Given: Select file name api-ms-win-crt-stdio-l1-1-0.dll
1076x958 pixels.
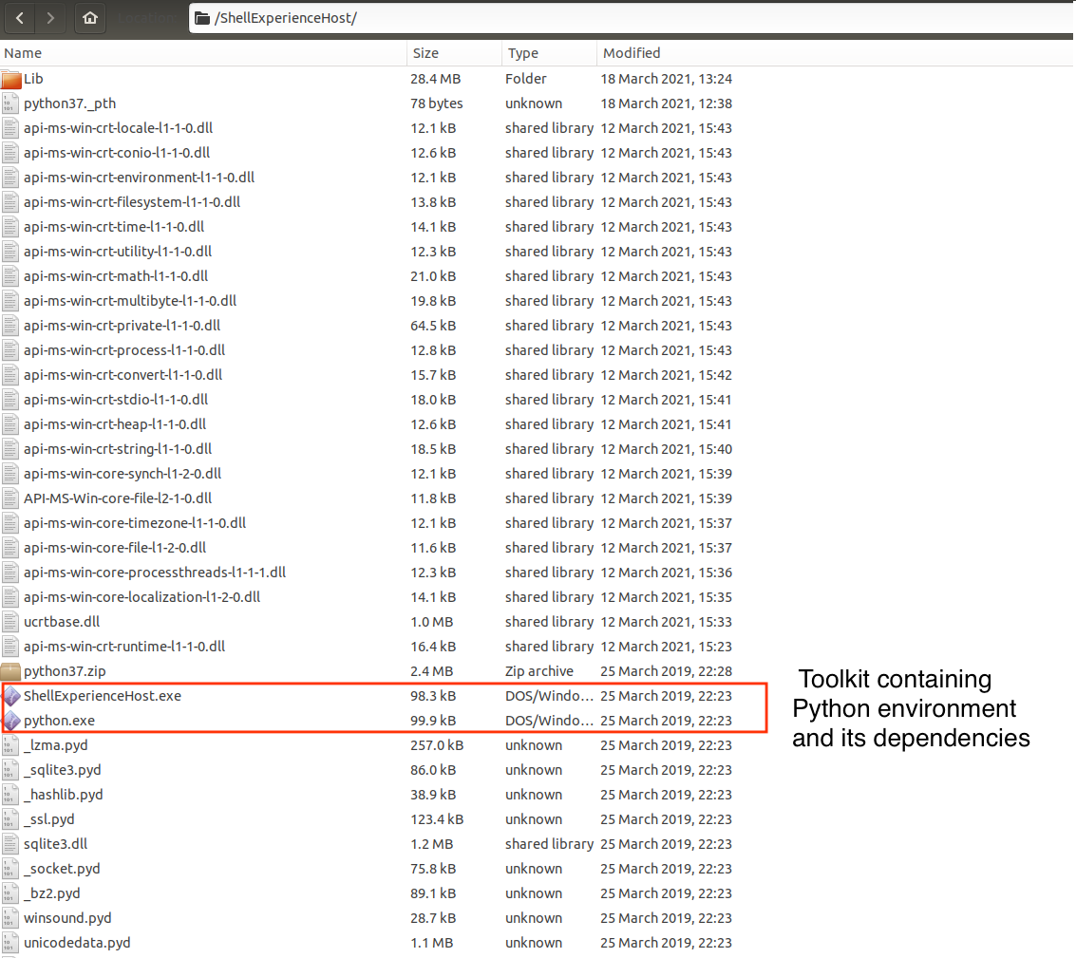Looking at the screenshot, I should [116, 400].
